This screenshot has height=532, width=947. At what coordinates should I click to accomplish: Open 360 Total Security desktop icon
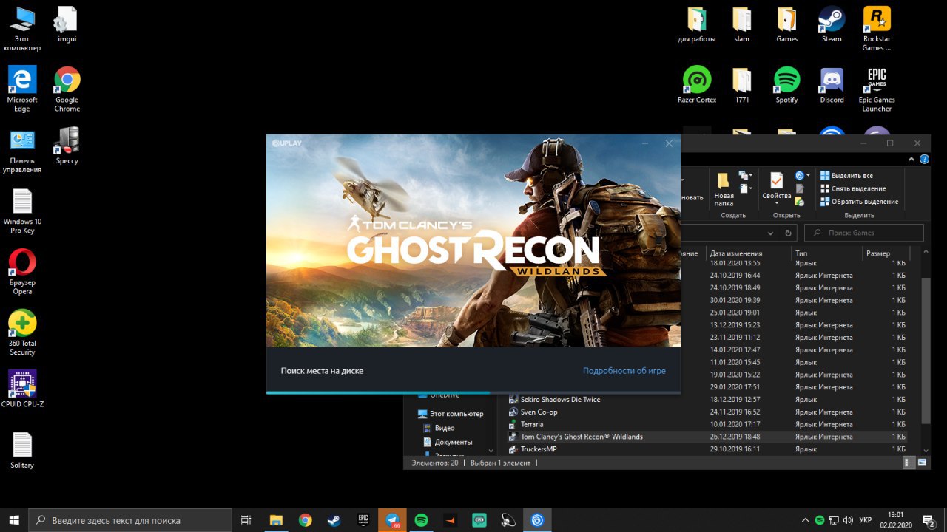pos(22,332)
